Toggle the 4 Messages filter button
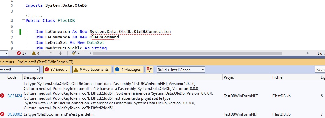 click(128, 70)
